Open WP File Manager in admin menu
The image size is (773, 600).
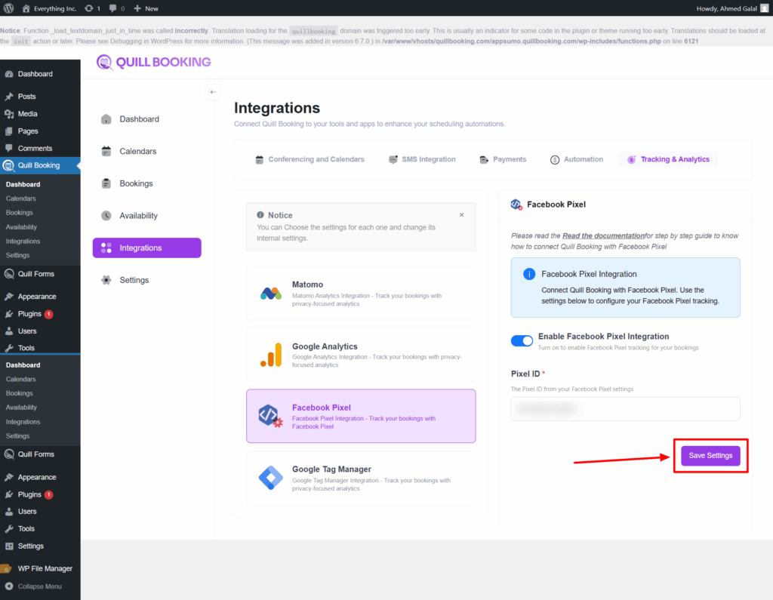[45, 568]
